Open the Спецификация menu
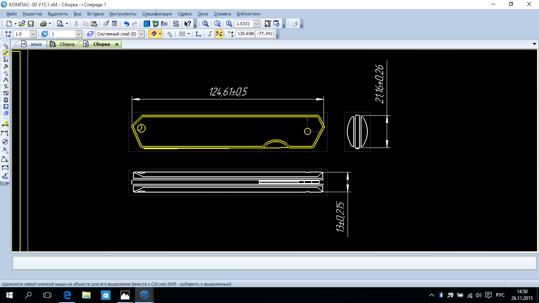Screen dimensions: 539x303 [157, 14]
